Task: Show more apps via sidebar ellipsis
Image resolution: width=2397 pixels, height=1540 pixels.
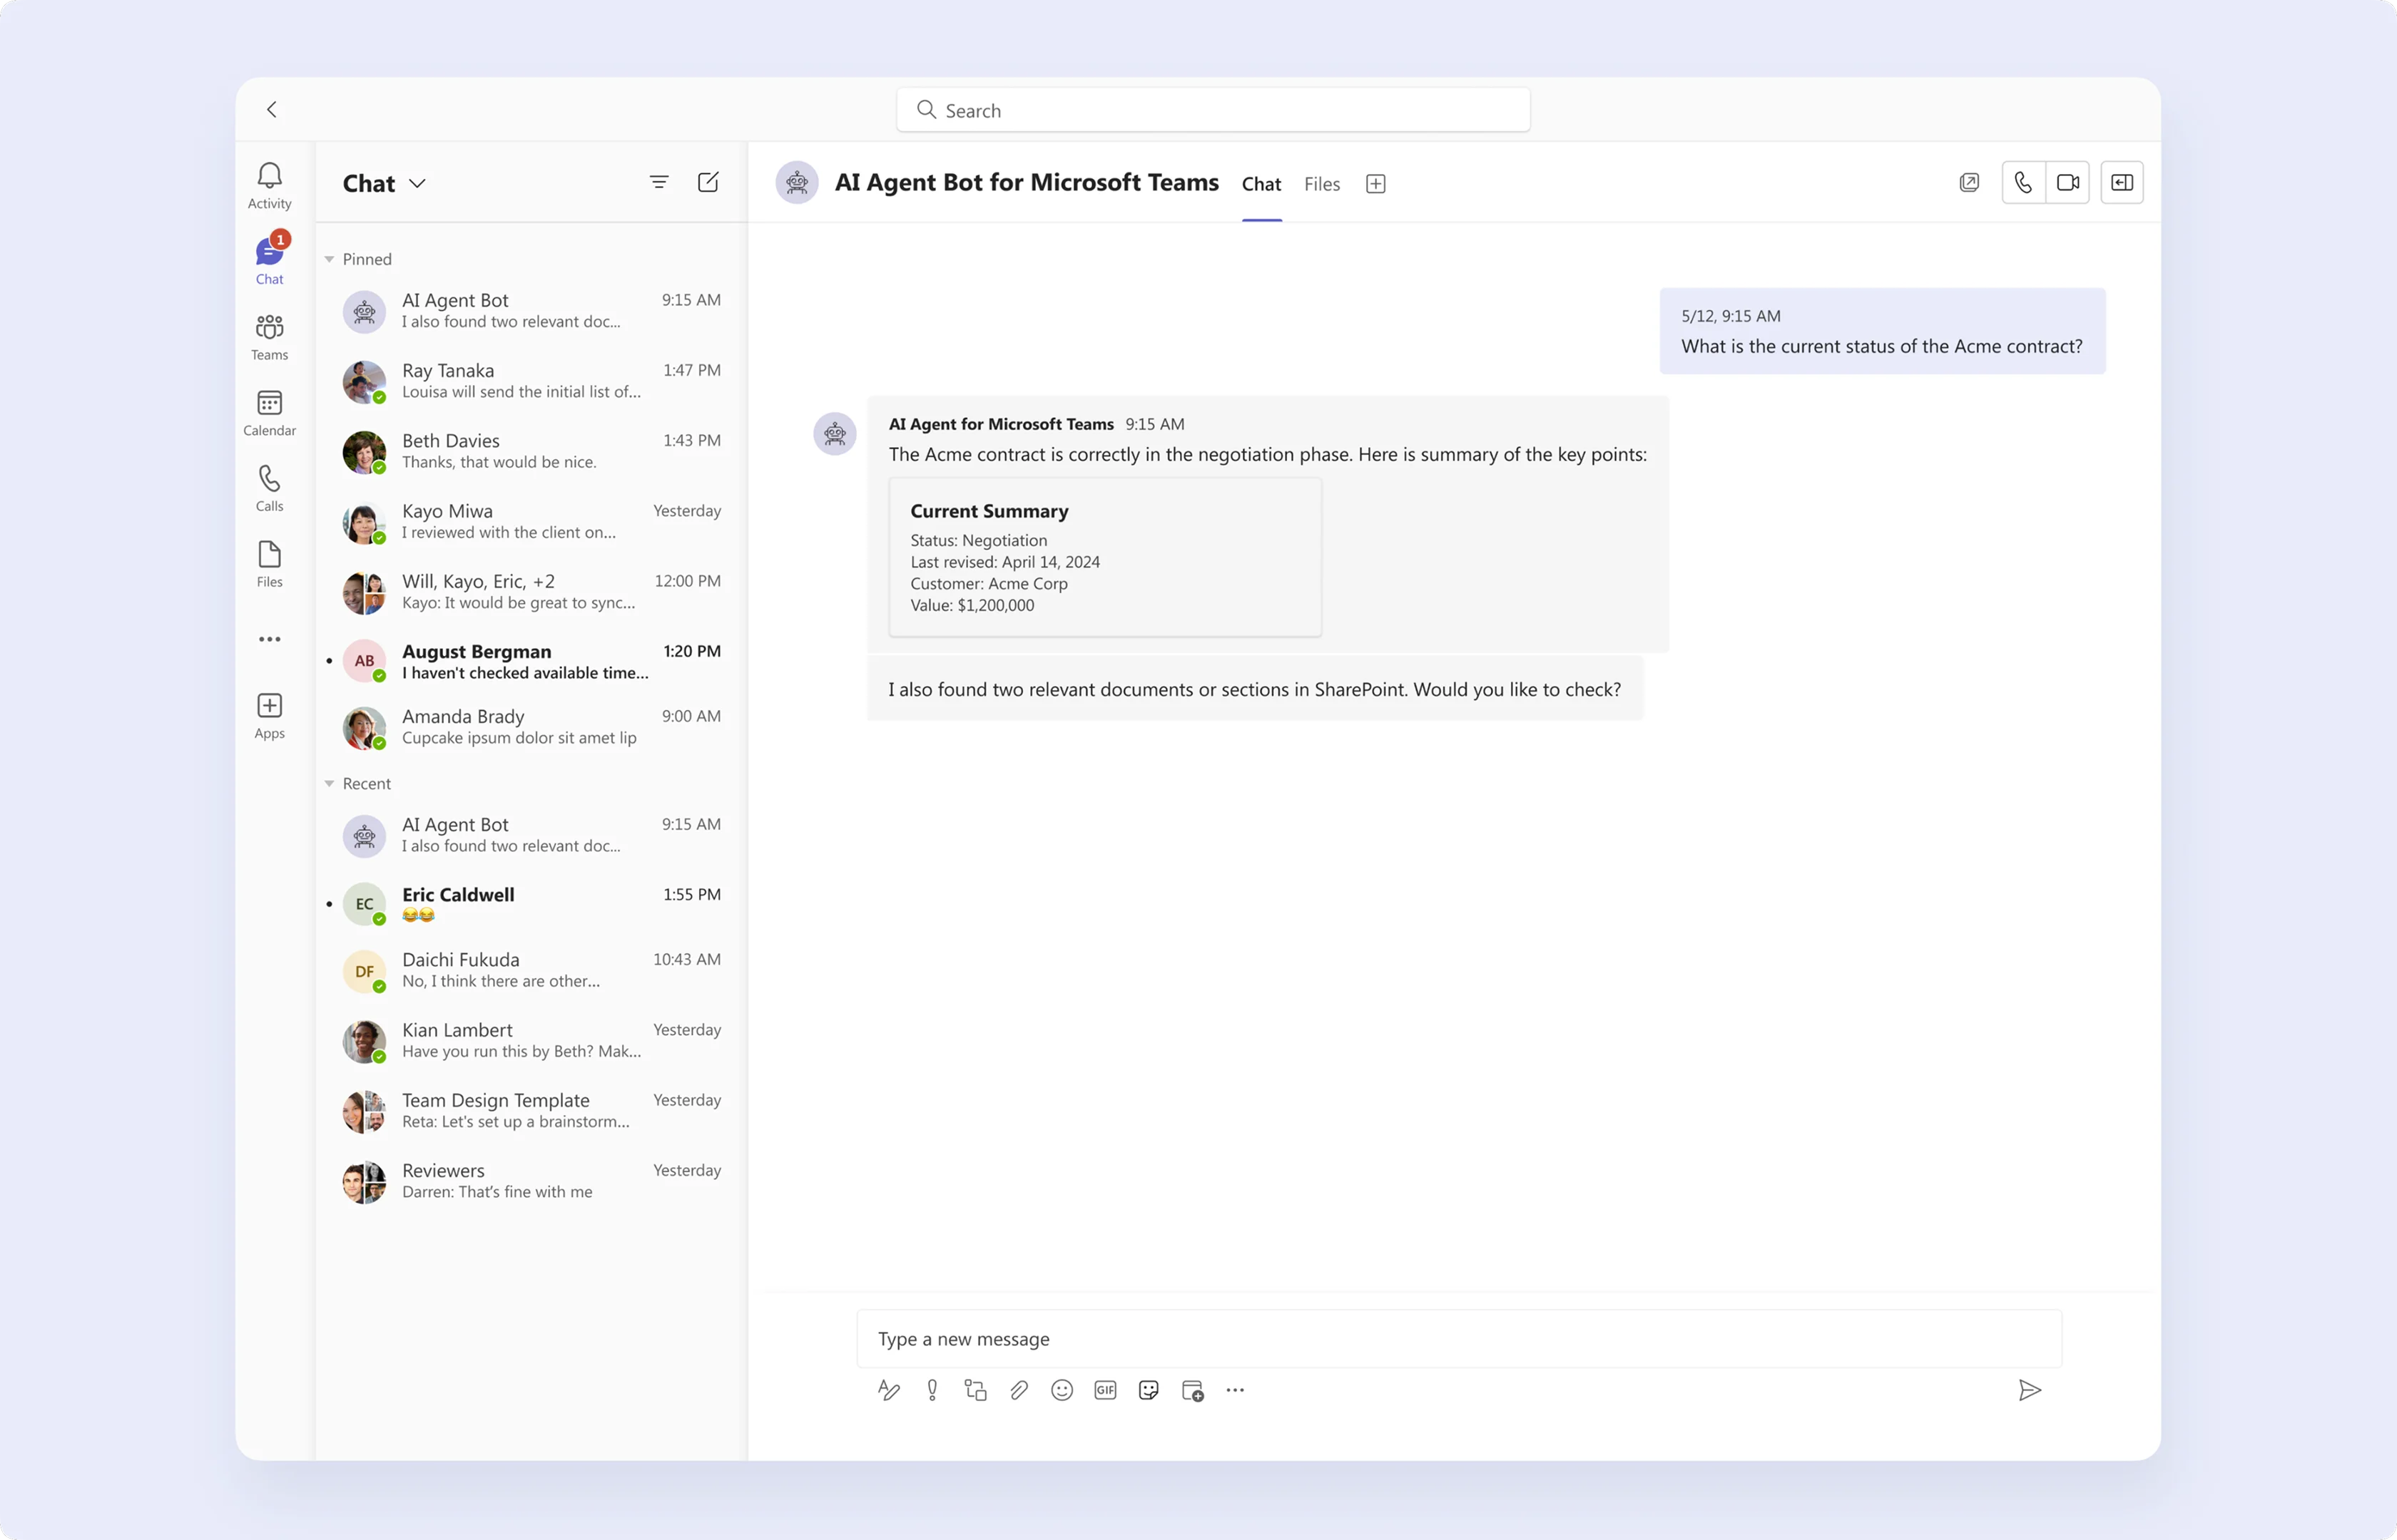Action: click(x=269, y=639)
